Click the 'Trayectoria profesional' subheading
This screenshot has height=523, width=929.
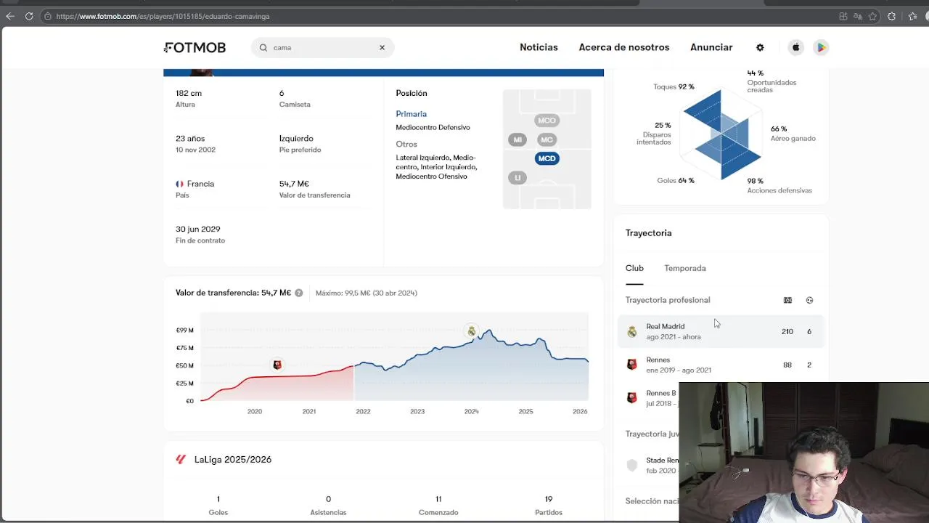668,300
